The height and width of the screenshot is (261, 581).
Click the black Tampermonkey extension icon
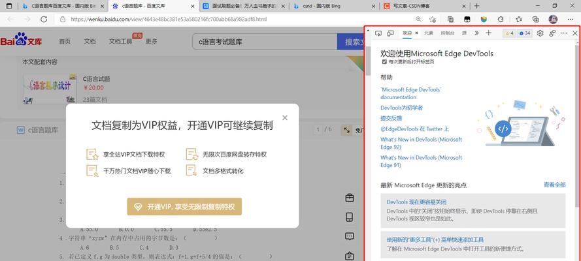click(468, 19)
